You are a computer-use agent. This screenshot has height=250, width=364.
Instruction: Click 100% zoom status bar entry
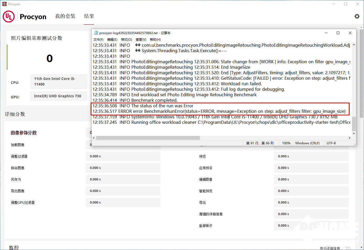(286, 143)
